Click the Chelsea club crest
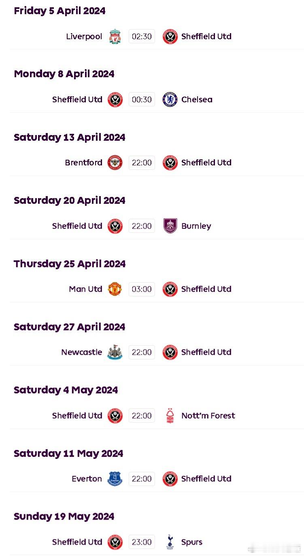Image resolution: width=304 pixels, height=556 pixels. [170, 99]
